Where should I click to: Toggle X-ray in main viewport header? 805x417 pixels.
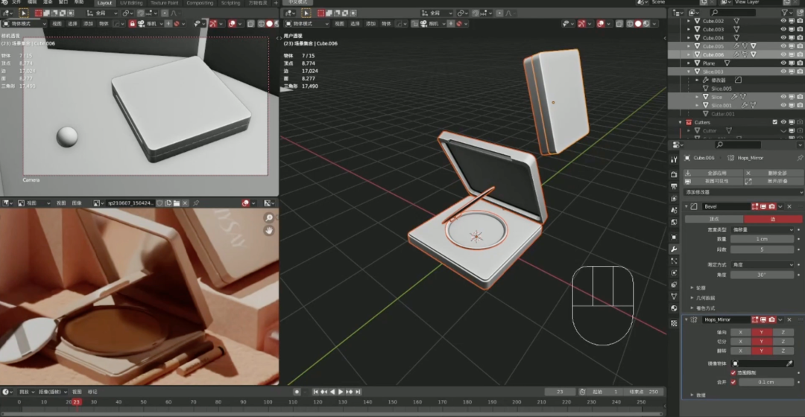click(x=619, y=24)
